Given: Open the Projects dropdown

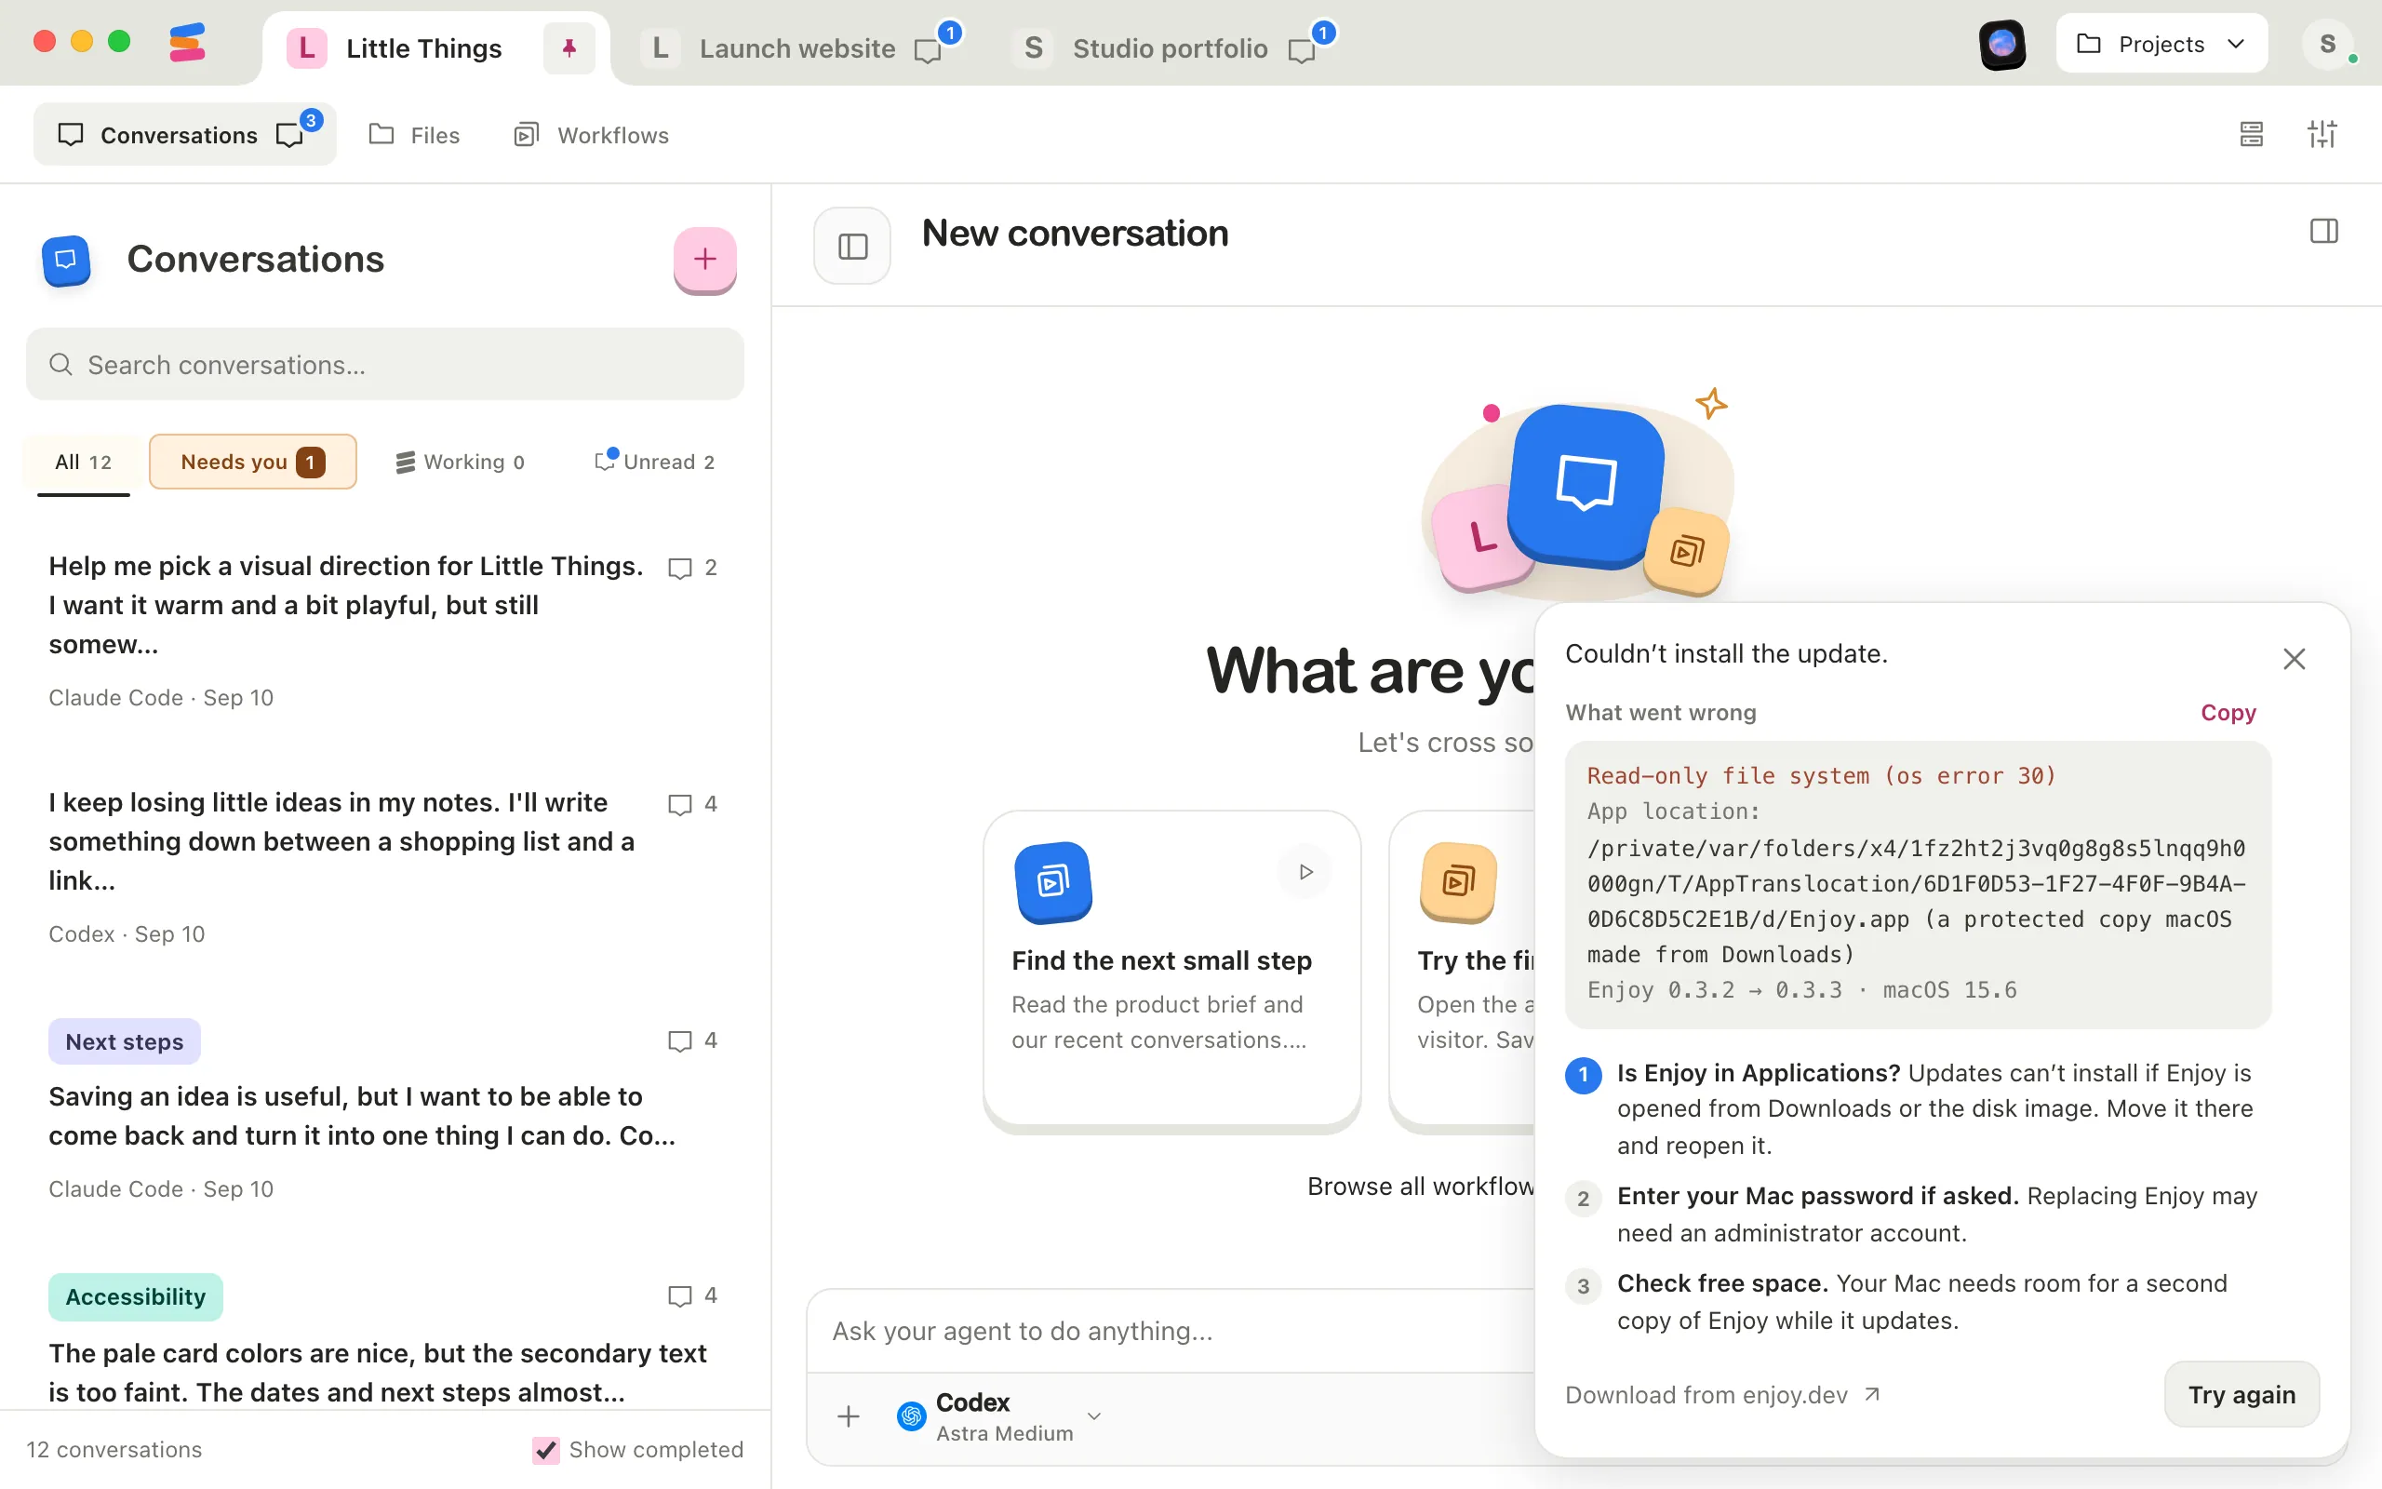Looking at the screenshot, I should (2161, 45).
